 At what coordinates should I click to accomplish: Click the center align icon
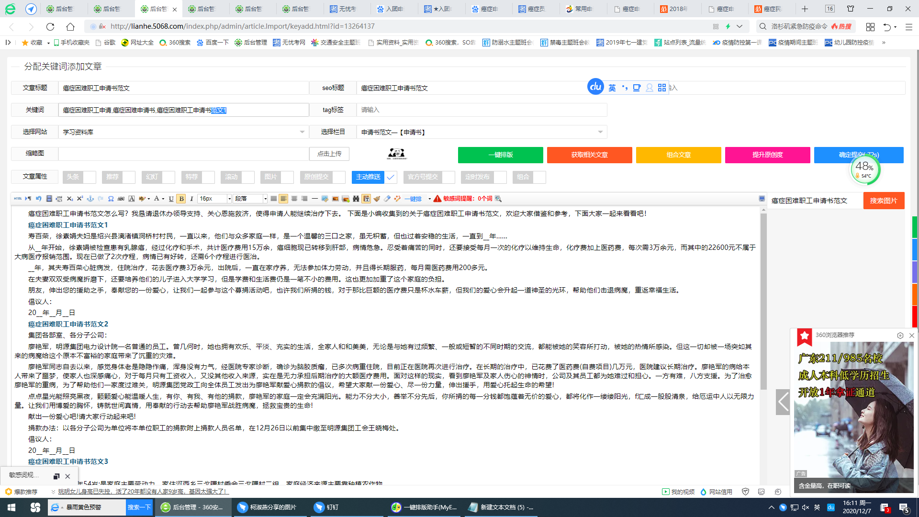click(294, 199)
